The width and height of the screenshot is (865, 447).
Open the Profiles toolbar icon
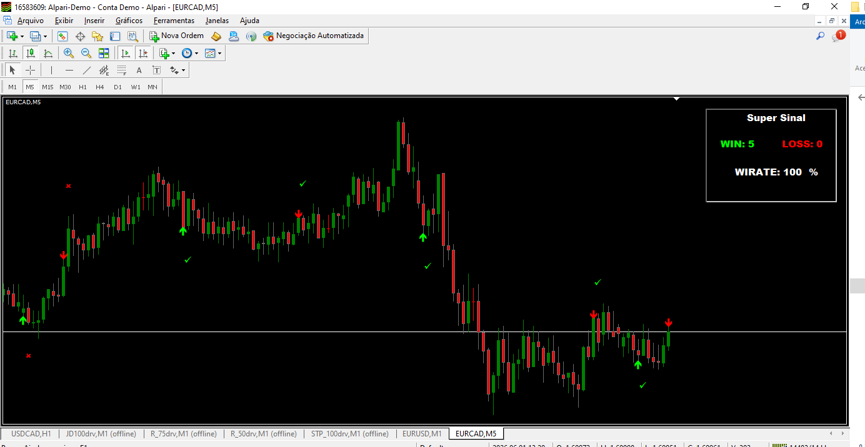coord(36,36)
